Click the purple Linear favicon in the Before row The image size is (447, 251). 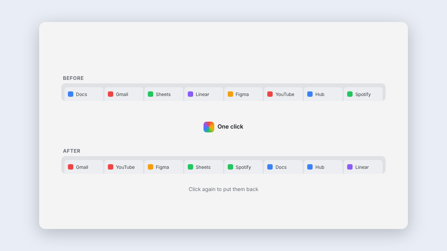click(x=191, y=94)
